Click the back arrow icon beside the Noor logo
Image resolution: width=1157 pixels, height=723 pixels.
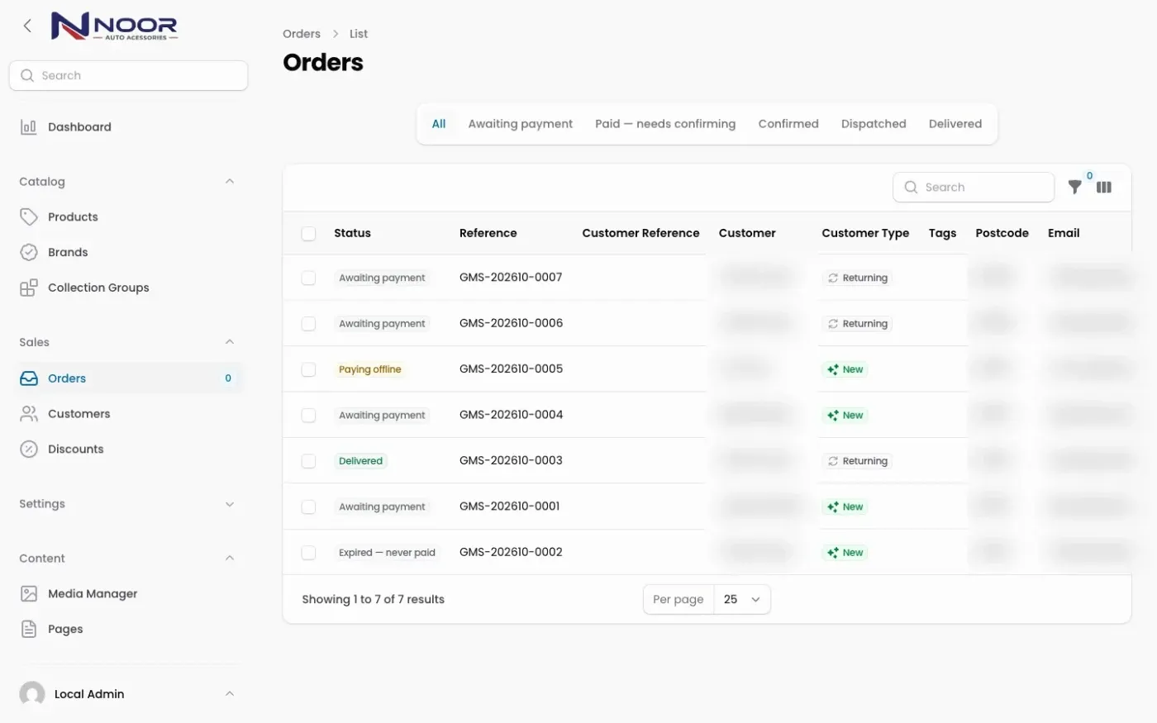tap(27, 26)
